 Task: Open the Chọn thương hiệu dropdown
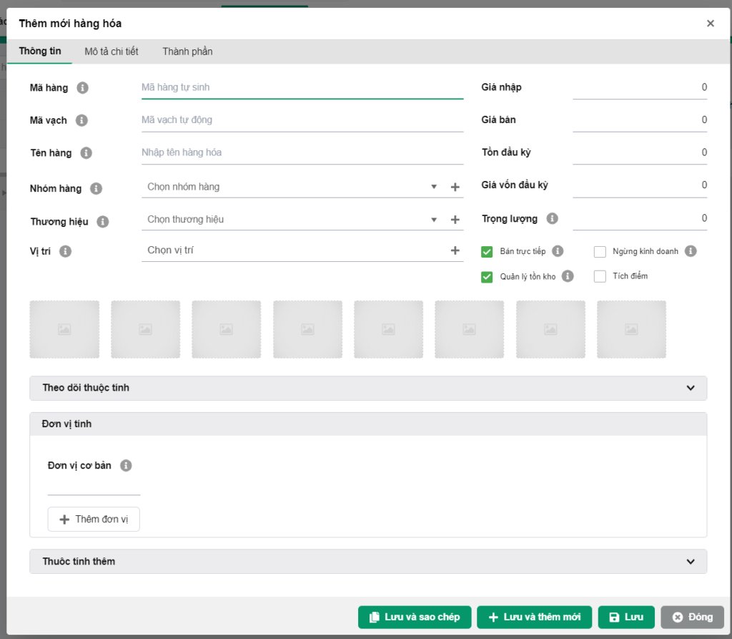[x=286, y=220]
